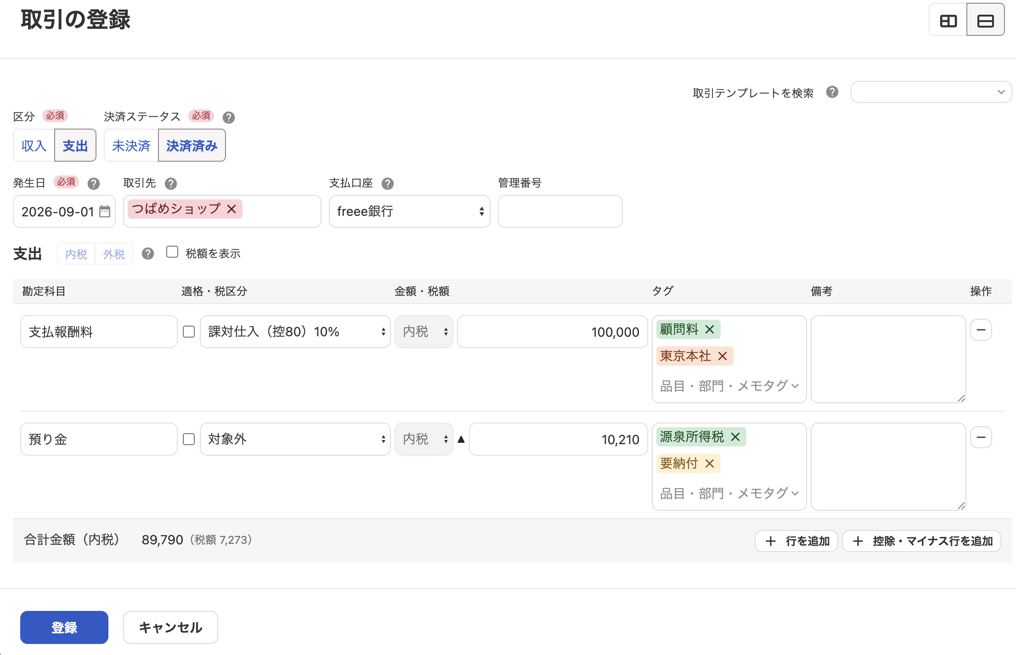Click 勘定科目 column header
Image resolution: width=1016 pixels, height=655 pixels.
pyautogui.click(x=44, y=291)
